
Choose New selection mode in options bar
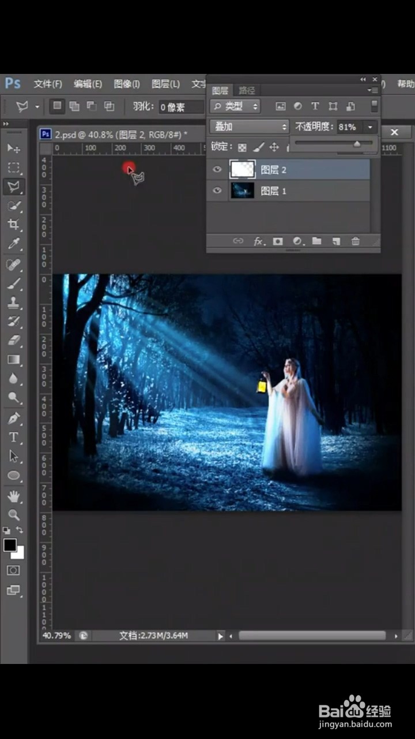57,106
